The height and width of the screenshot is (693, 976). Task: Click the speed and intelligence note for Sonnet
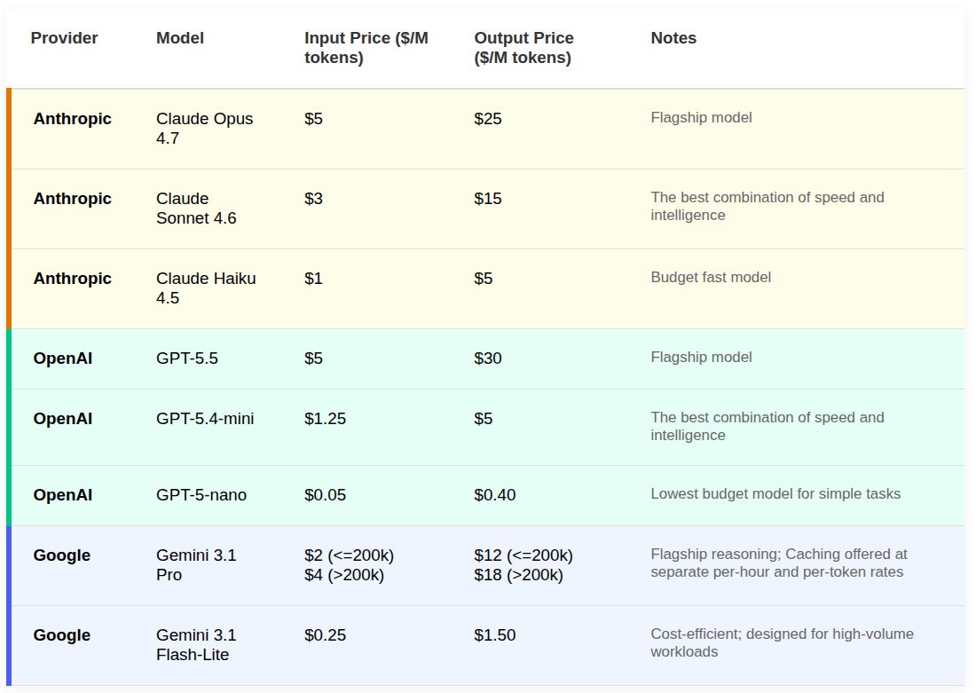(767, 206)
